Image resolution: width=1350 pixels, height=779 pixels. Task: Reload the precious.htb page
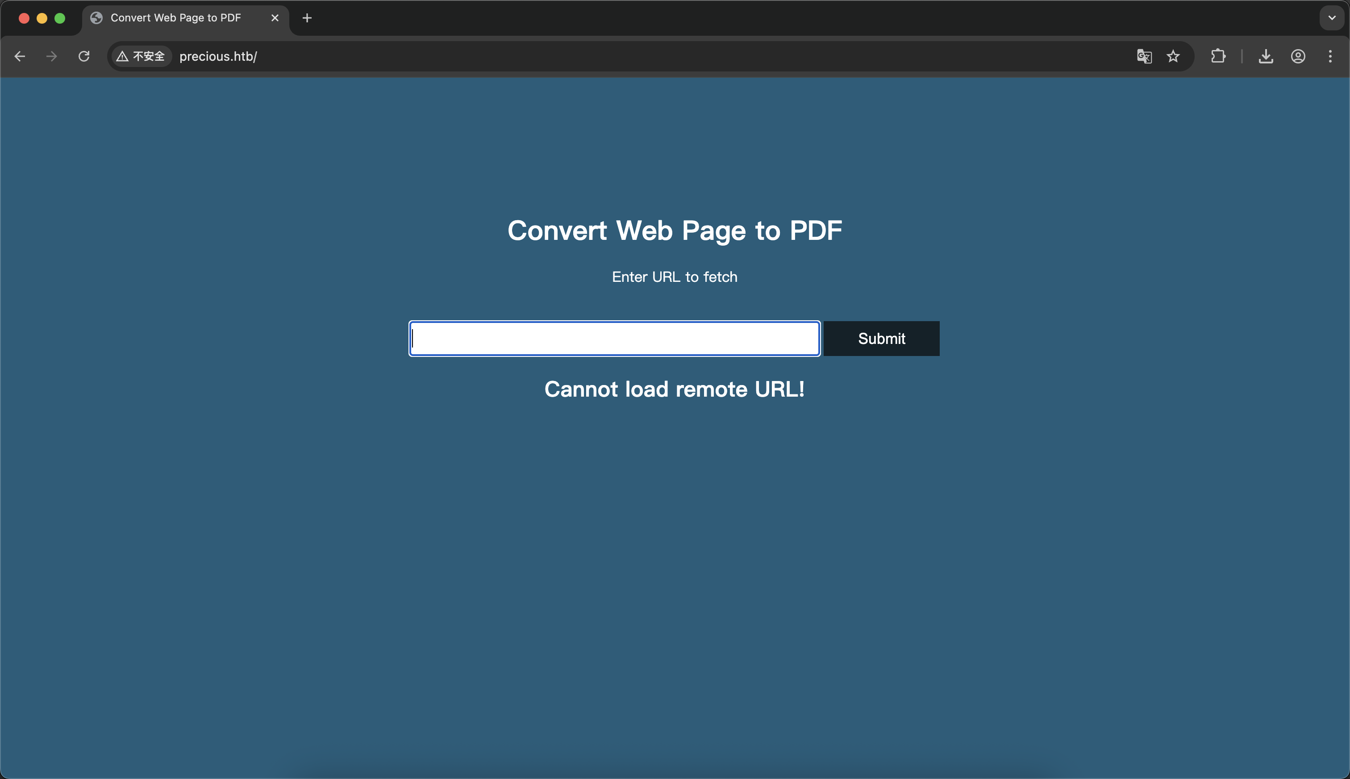84,56
